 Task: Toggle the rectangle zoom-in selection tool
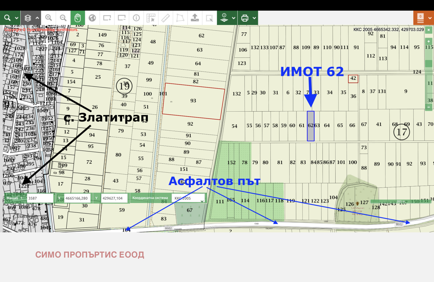coord(107,18)
